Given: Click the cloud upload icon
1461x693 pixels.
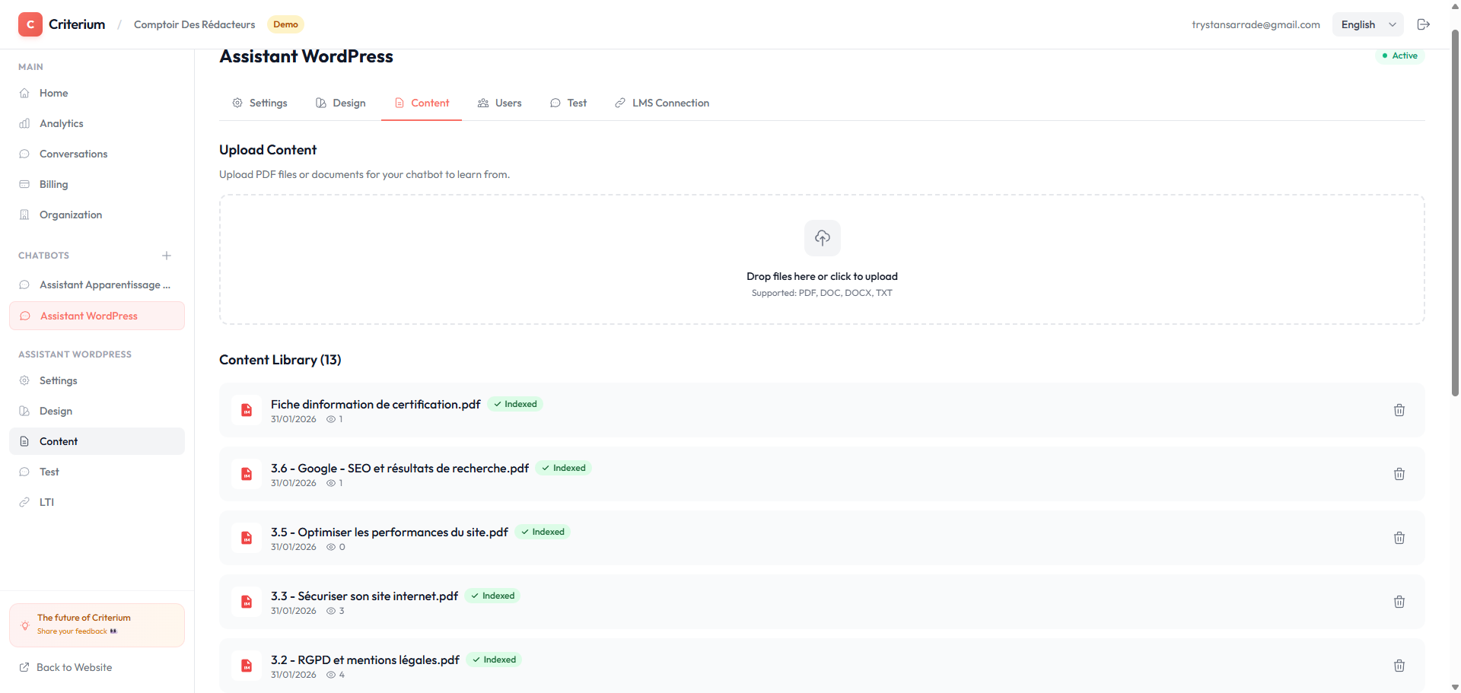Looking at the screenshot, I should 822,238.
